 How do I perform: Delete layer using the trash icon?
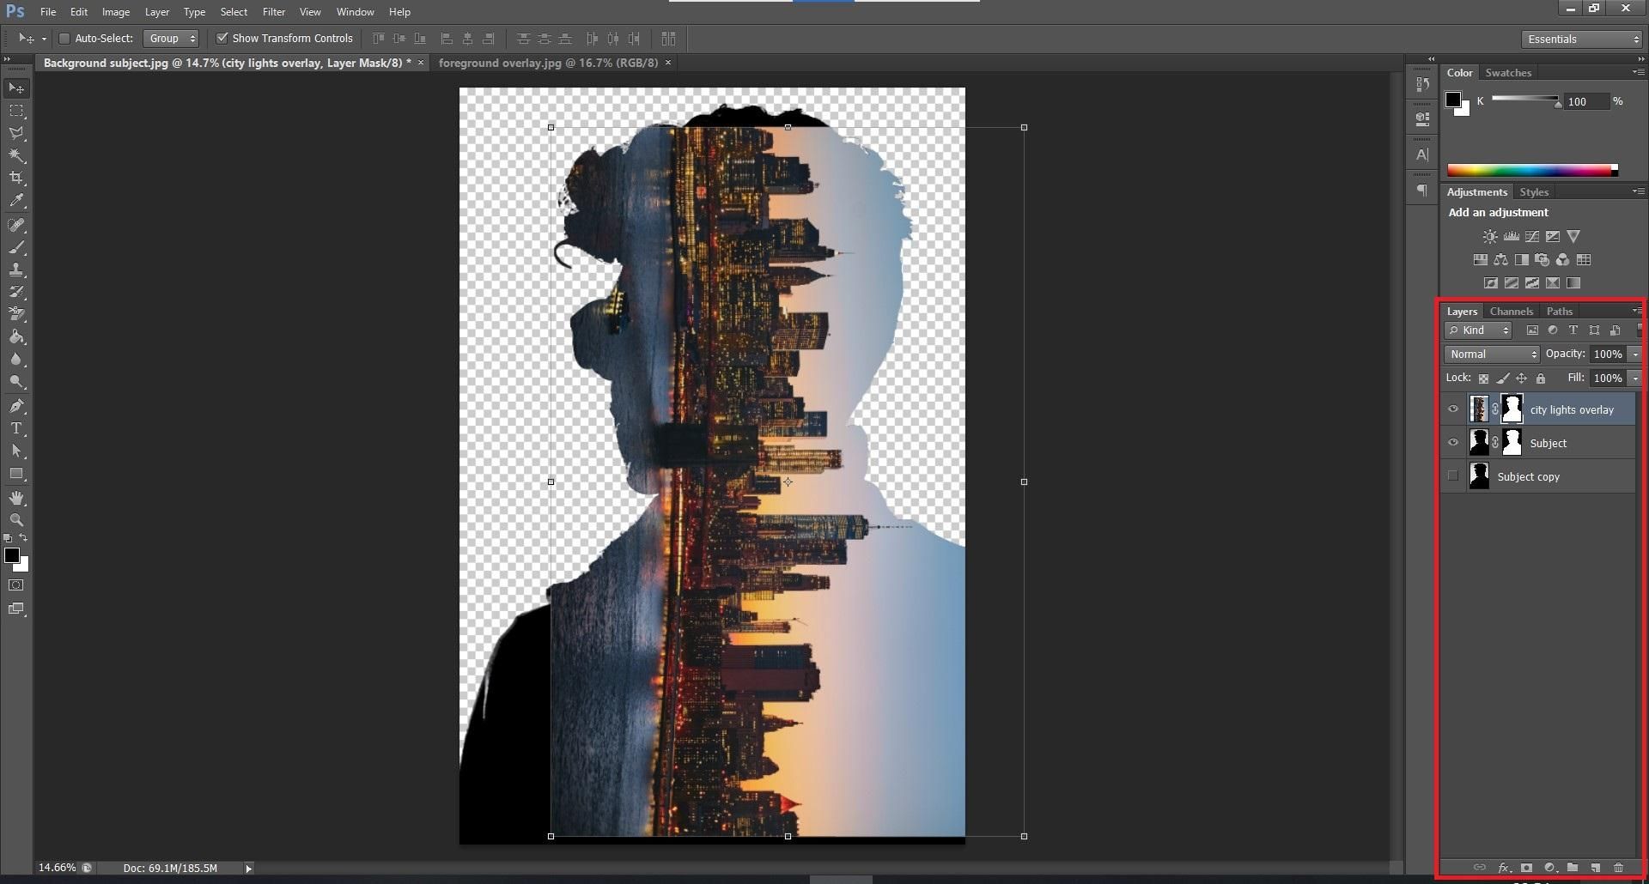coord(1619,868)
